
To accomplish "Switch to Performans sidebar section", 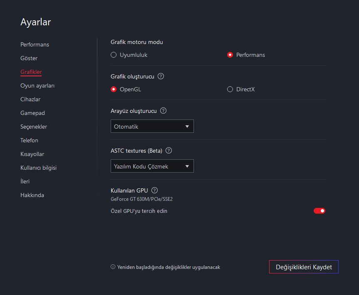I will pyautogui.click(x=35, y=44).
